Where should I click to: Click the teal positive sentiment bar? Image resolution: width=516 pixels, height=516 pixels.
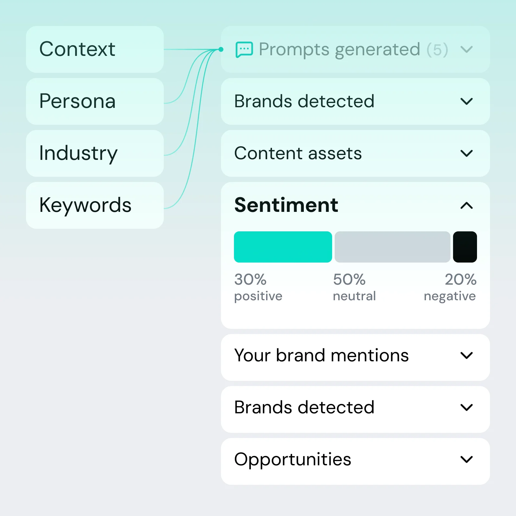tap(283, 247)
